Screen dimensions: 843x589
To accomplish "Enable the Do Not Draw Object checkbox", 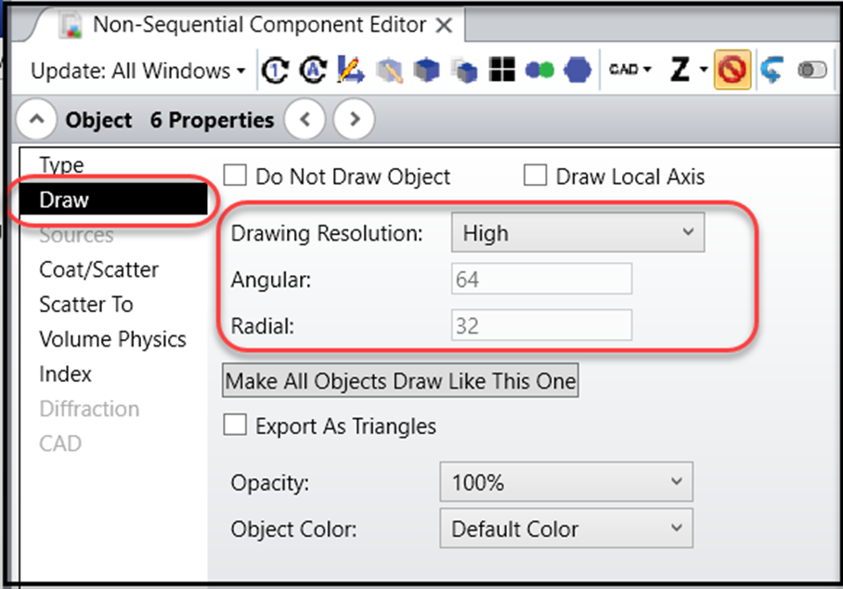I will coord(234,176).
